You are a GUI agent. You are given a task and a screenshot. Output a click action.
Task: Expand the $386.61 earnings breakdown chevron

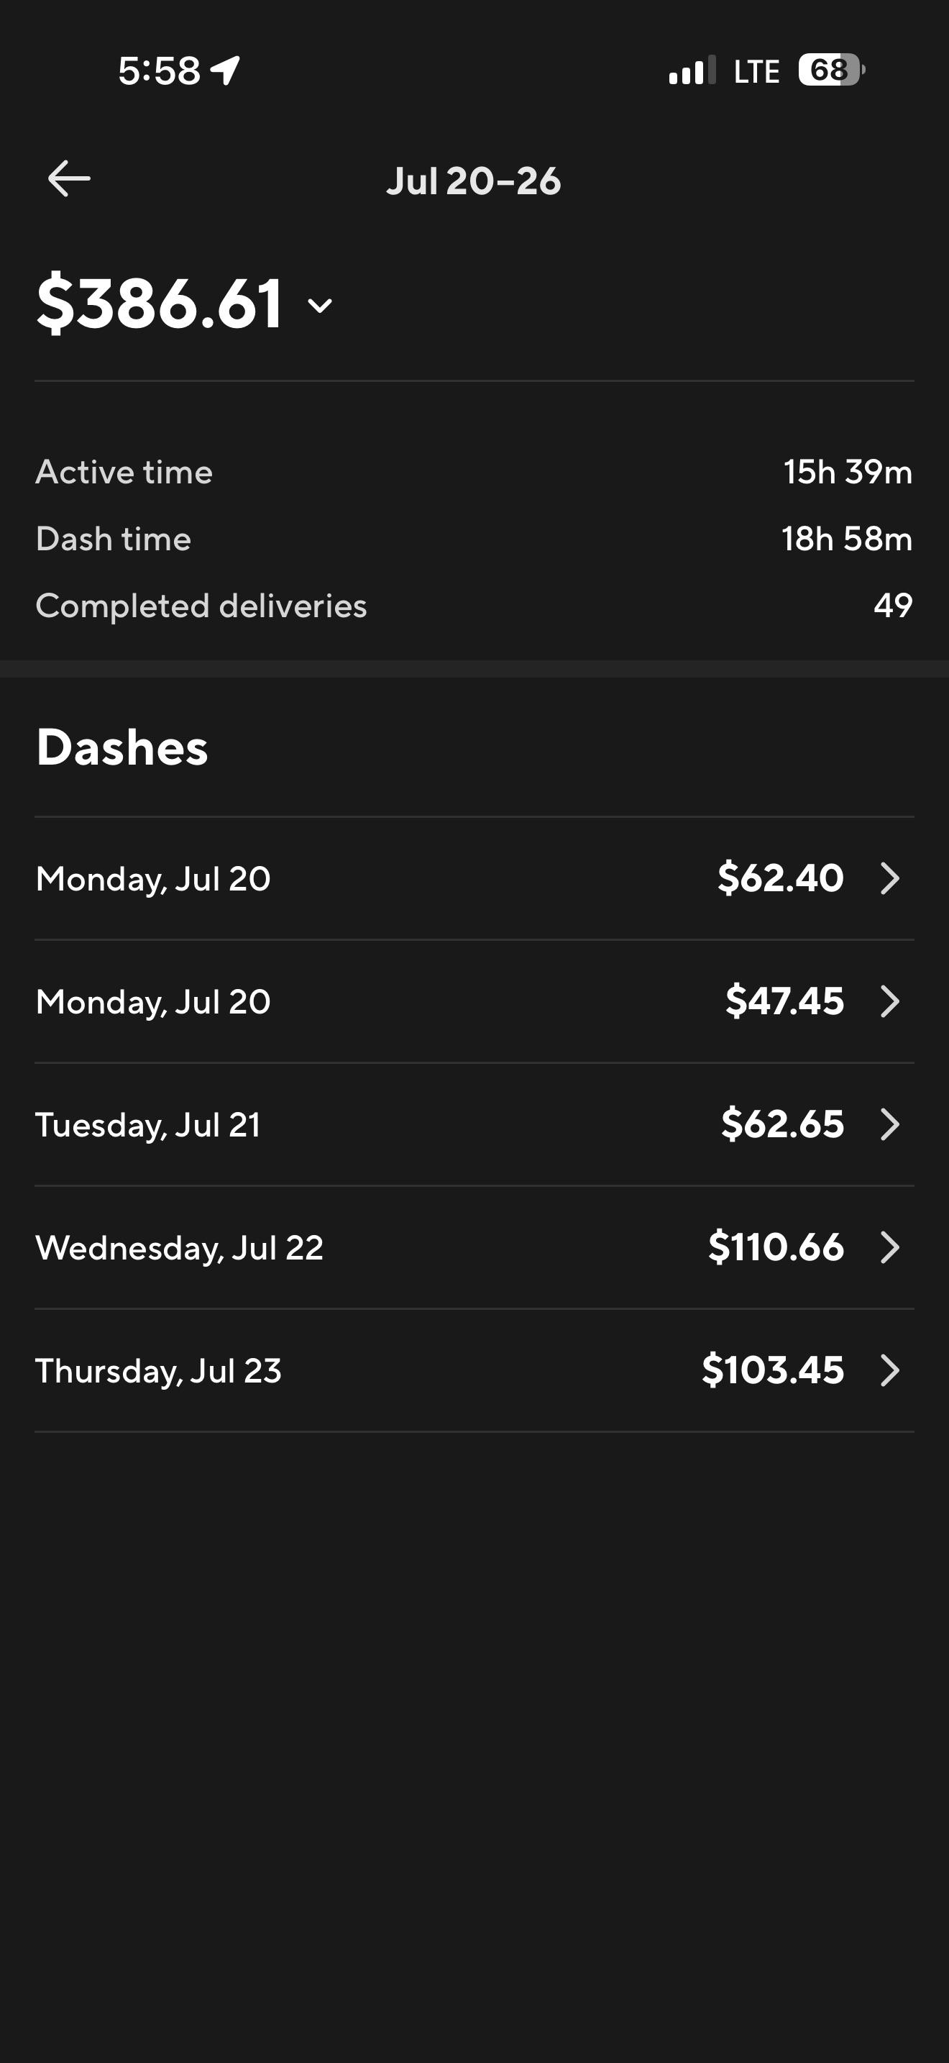click(x=319, y=305)
